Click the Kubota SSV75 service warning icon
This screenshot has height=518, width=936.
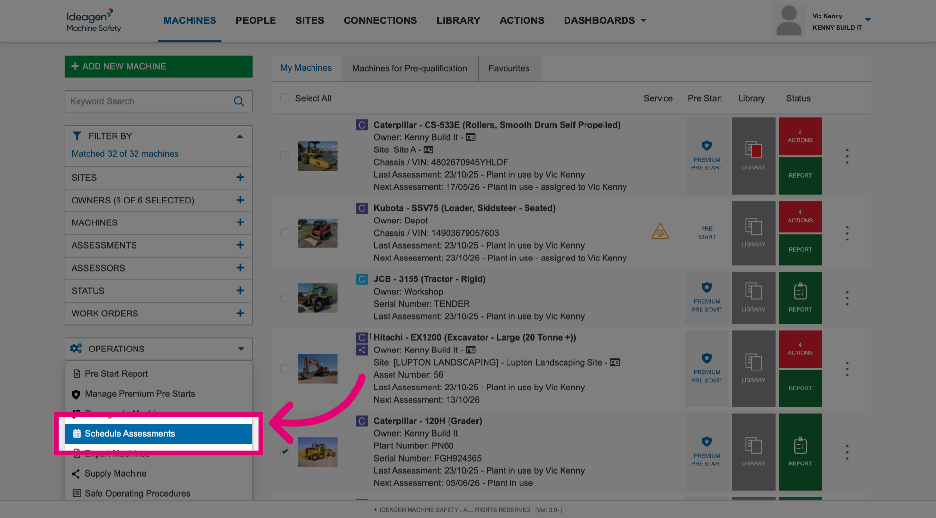pos(660,232)
